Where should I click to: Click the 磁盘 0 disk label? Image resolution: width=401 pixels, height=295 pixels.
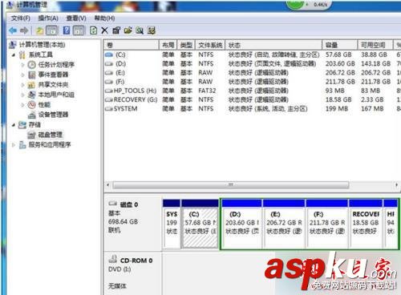[132, 223]
